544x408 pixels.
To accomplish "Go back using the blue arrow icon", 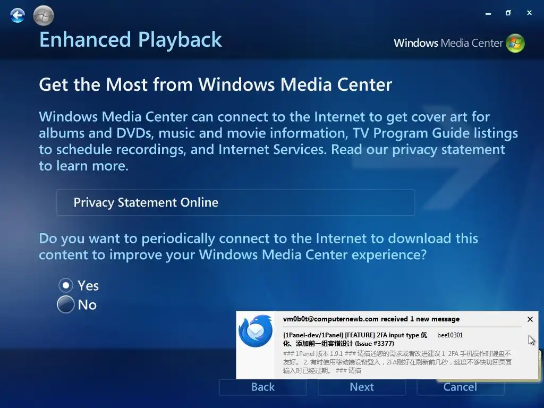I will 18,15.
